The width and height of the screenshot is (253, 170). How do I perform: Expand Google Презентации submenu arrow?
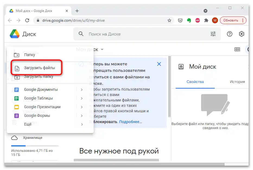[82, 107]
